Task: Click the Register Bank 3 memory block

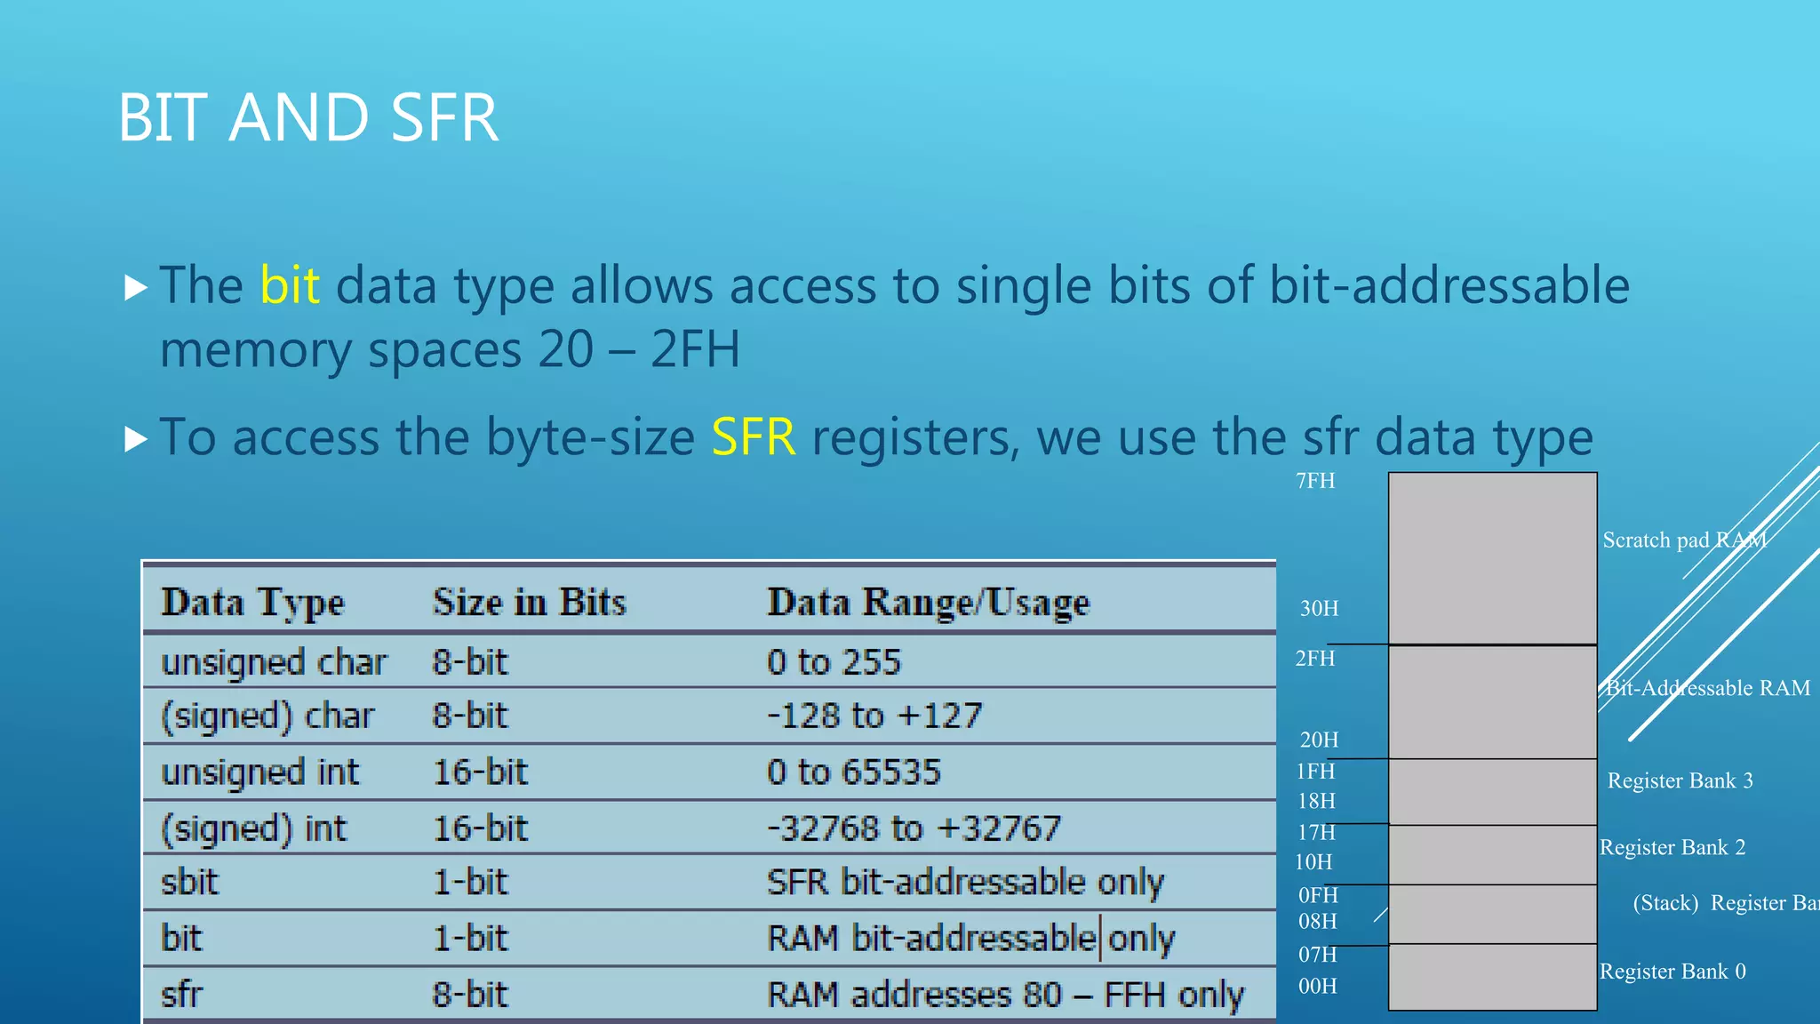Action: [1492, 791]
